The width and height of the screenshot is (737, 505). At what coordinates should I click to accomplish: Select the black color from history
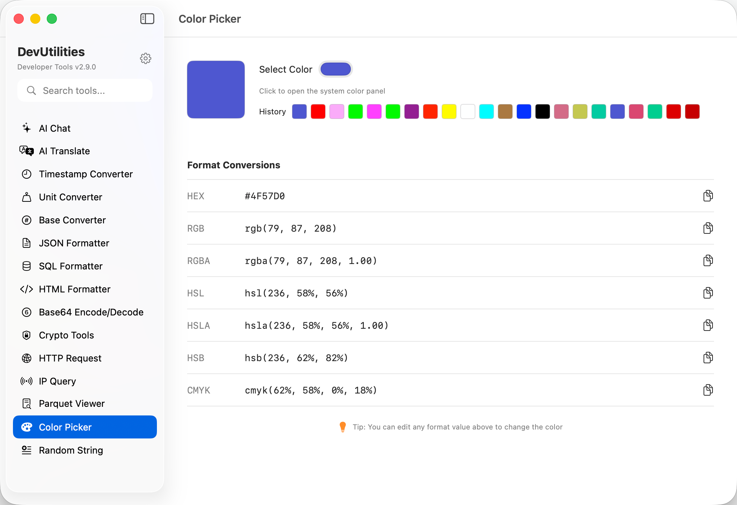(543, 112)
